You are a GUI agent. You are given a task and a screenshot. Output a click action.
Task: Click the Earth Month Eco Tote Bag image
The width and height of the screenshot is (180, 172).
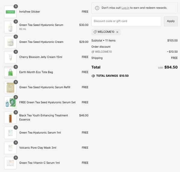click(10, 73)
